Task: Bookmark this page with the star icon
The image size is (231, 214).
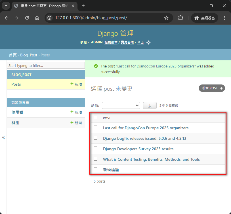Action: 166,18
